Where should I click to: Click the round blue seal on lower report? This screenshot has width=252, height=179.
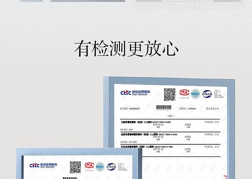click(100, 166)
